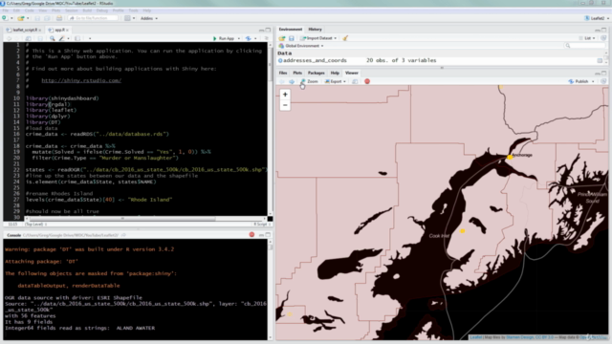
Task: Switch to the Environment tab
Action: coord(291,30)
